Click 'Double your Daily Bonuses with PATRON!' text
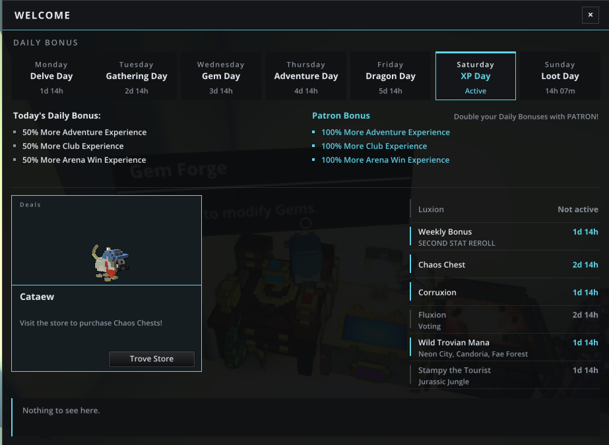Image resolution: width=609 pixels, height=445 pixels. click(526, 117)
